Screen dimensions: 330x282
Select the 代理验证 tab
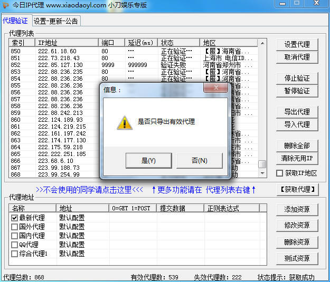pos(15,21)
